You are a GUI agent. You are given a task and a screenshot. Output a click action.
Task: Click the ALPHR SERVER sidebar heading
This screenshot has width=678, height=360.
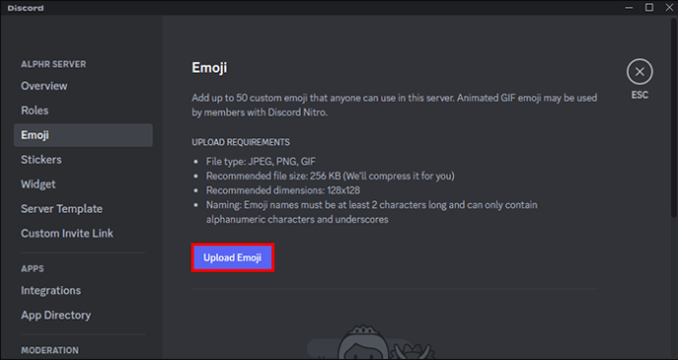[x=54, y=65]
